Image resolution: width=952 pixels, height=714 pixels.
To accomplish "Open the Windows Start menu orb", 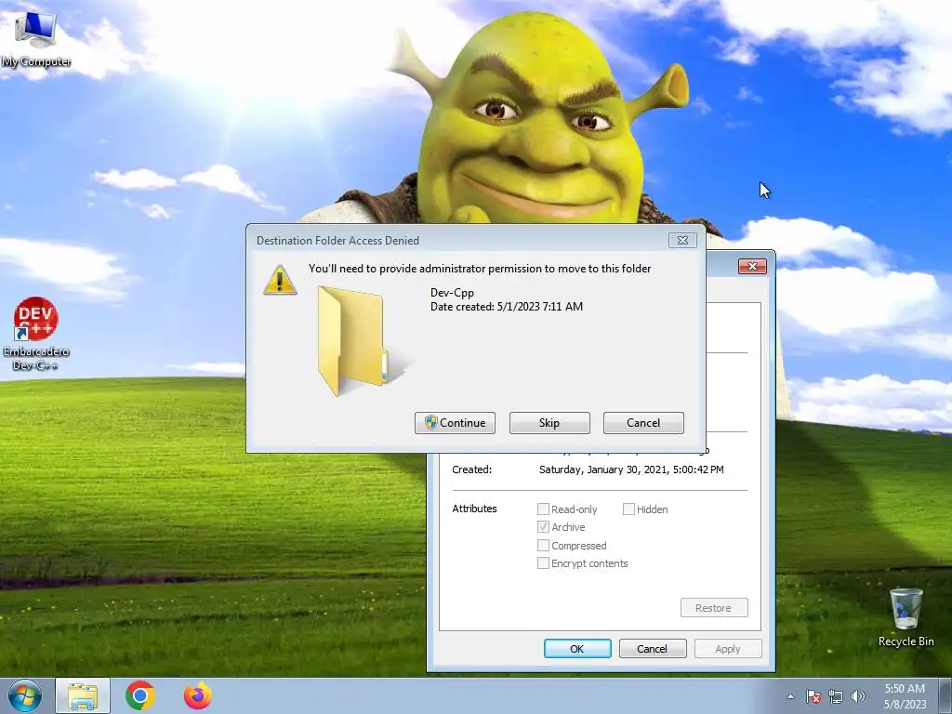I will tap(25, 695).
